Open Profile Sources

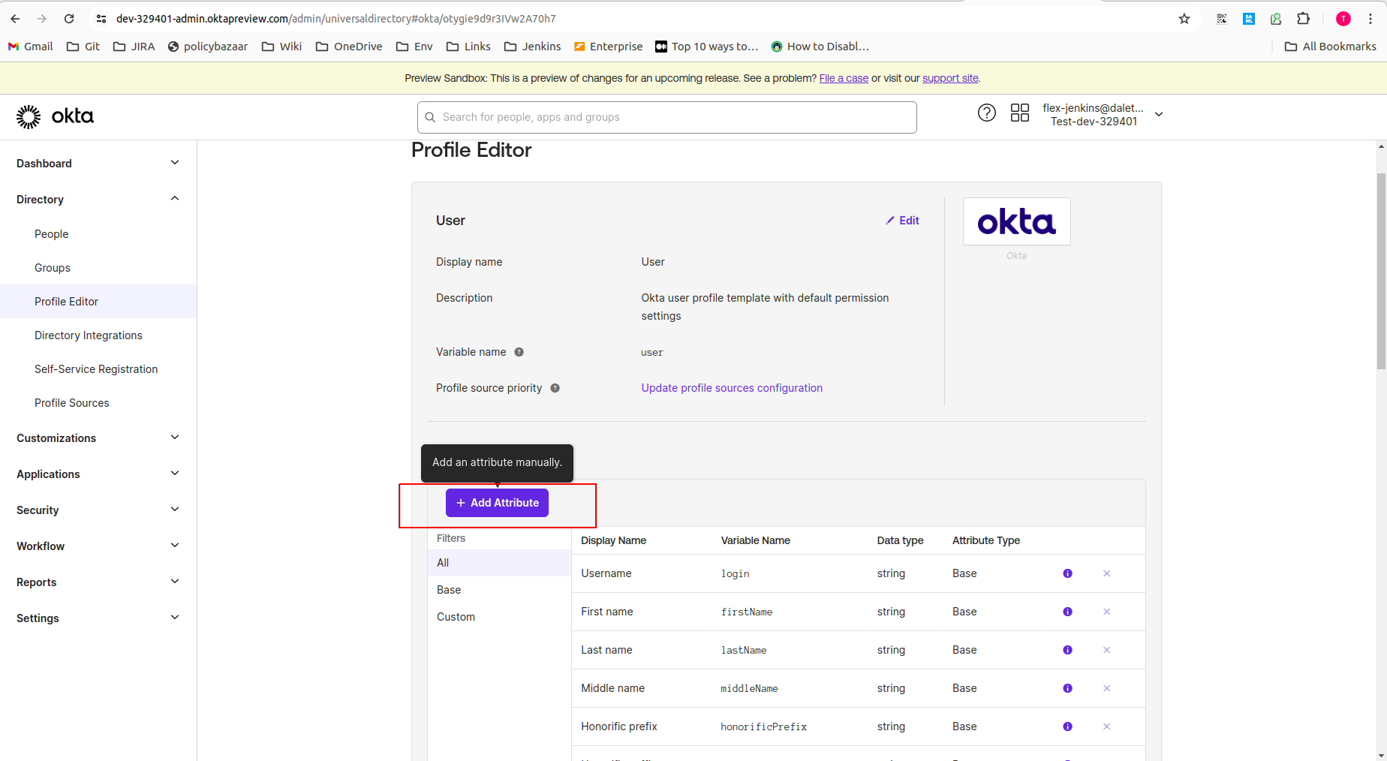coord(71,403)
